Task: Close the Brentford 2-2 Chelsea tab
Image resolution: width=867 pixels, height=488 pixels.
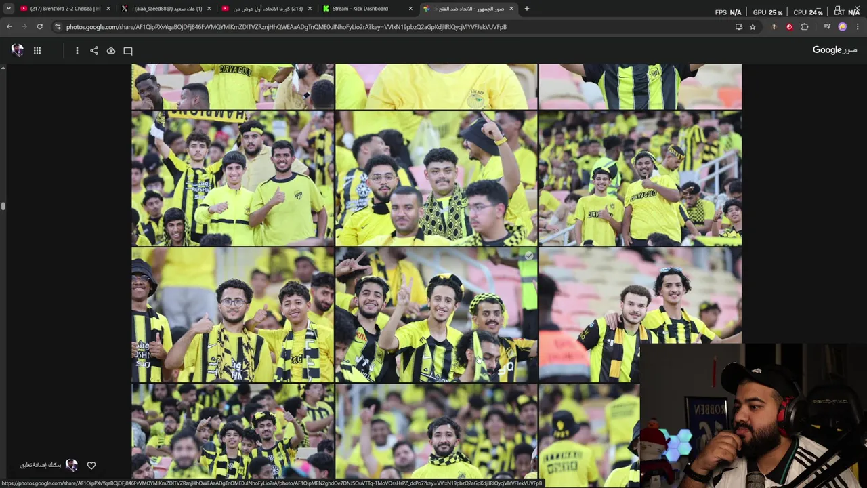Action: (x=108, y=9)
